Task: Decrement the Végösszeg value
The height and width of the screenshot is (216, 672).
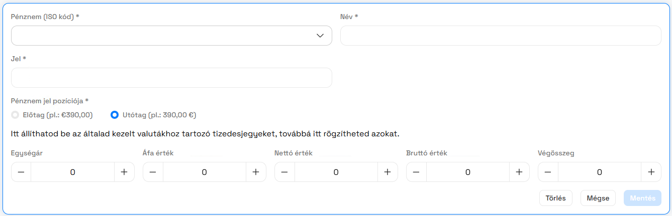Action: point(548,172)
